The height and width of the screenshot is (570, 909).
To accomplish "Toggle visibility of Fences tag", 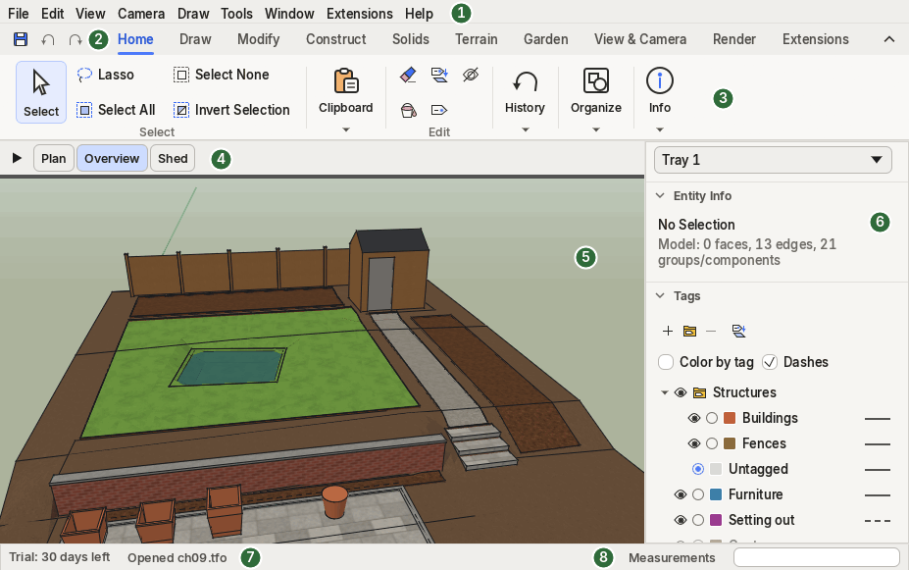I will [694, 443].
